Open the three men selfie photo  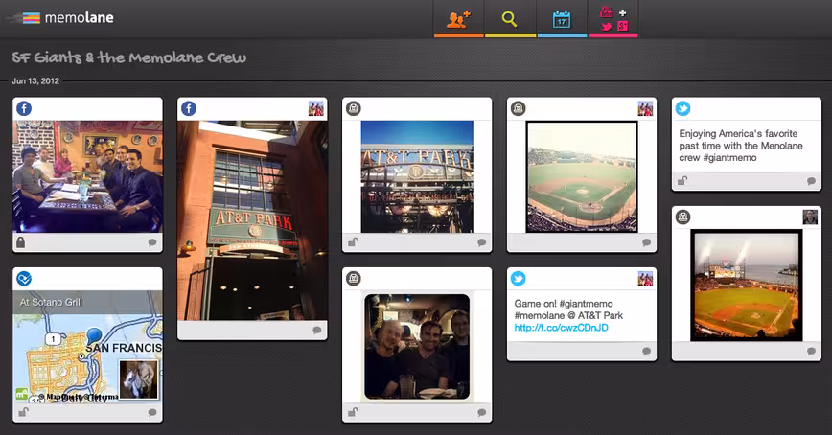pos(417,347)
